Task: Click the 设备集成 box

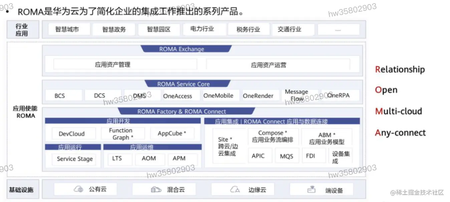Action: pyautogui.click(x=341, y=156)
